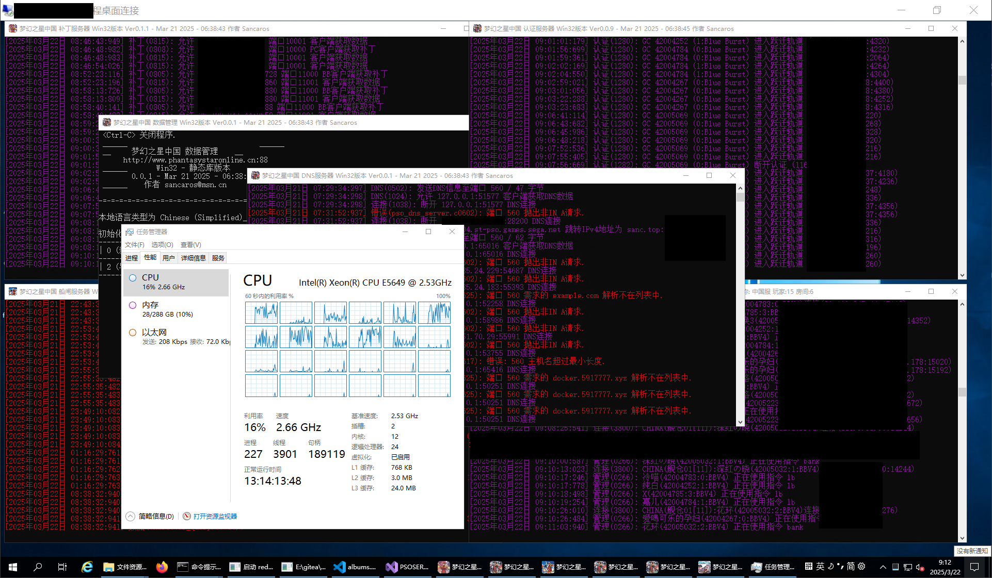Viewport: 992px width, 578px height.
Task: Expand the system tray hidden icons arrow
Action: point(883,567)
